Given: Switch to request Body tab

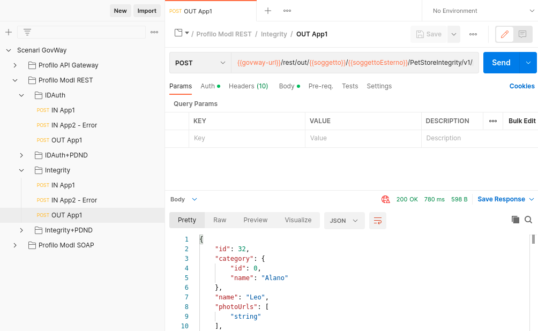Looking at the screenshot, I should 289,86.
